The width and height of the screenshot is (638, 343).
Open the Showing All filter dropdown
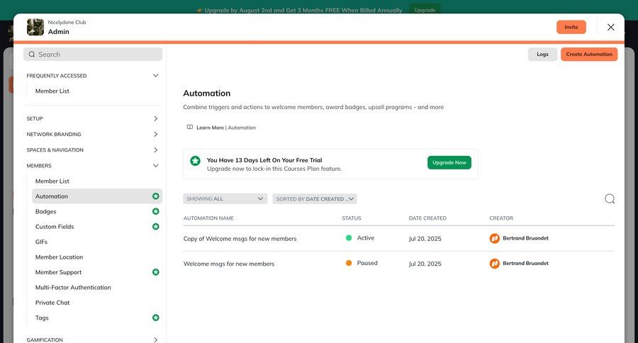click(225, 198)
